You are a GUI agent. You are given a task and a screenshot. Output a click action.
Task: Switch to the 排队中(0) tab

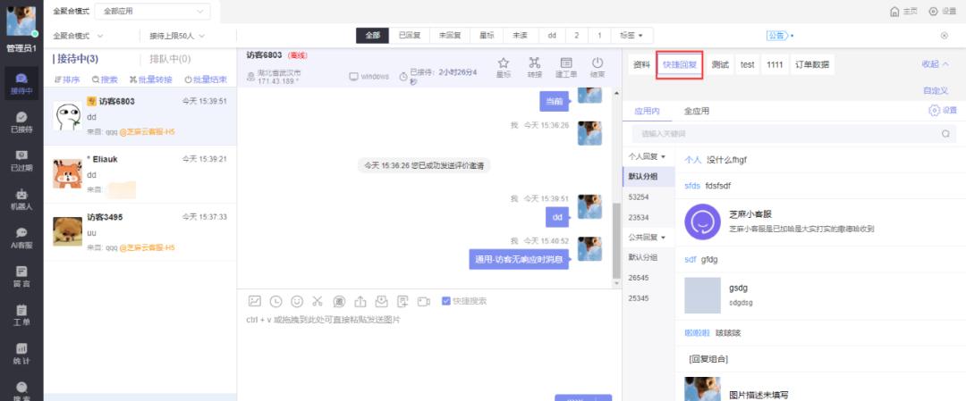click(170, 60)
